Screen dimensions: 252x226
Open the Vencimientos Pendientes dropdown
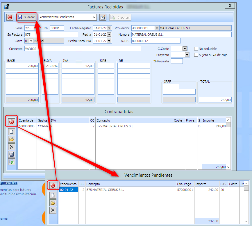click(x=94, y=17)
